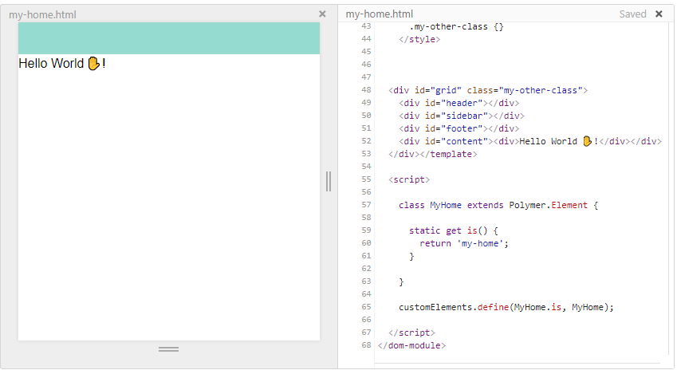Click the closing </dom-module> tag
Image resolution: width=677 pixels, height=370 pixels.
pos(411,345)
